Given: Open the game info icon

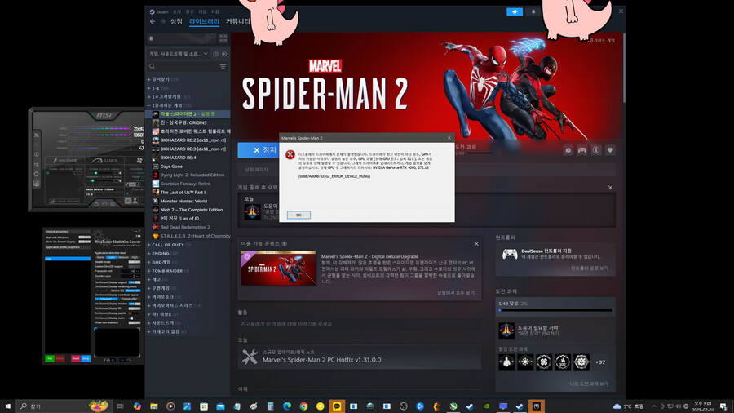Looking at the screenshot, I should click(x=596, y=150).
